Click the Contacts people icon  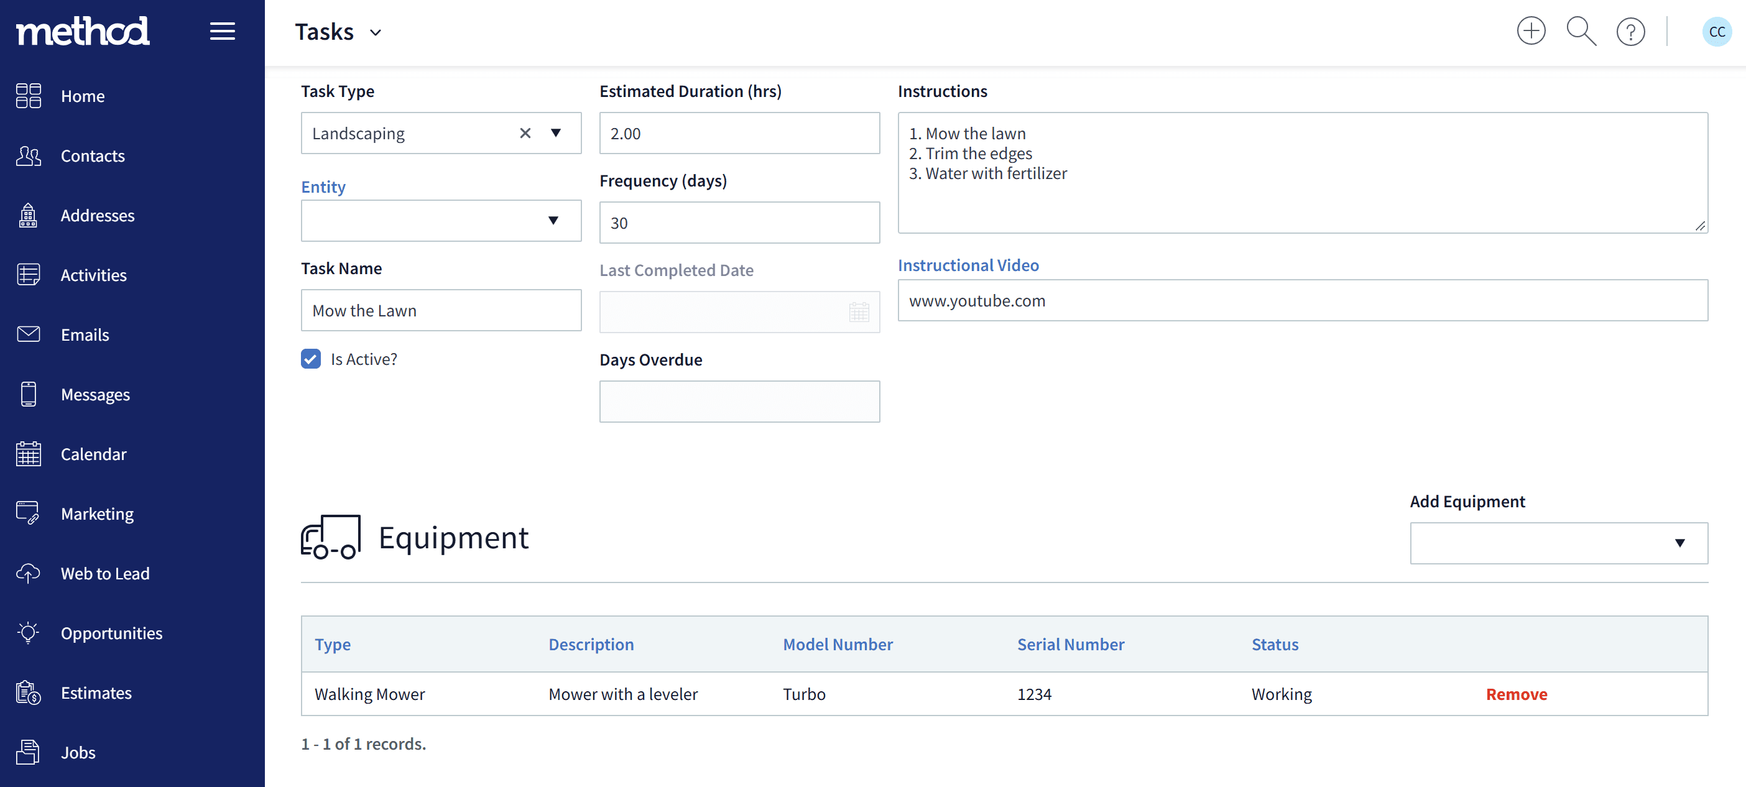[29, 155]
